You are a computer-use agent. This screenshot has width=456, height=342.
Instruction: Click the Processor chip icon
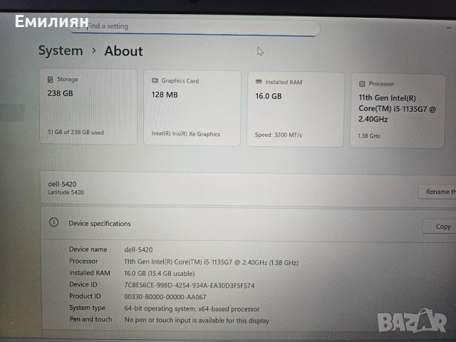tap(362, 84)
